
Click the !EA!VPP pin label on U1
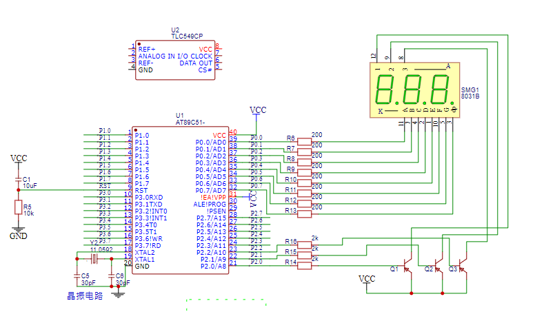coord(213,198)
